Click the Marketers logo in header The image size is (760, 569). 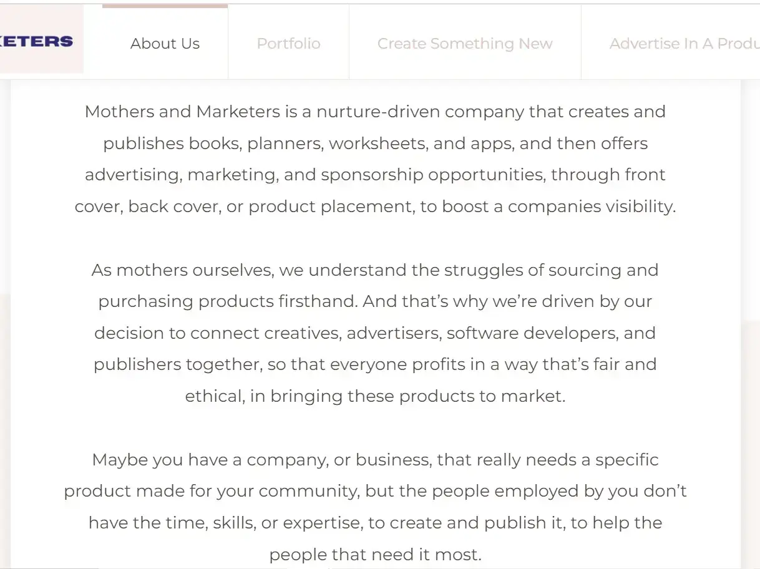point(37,41)
